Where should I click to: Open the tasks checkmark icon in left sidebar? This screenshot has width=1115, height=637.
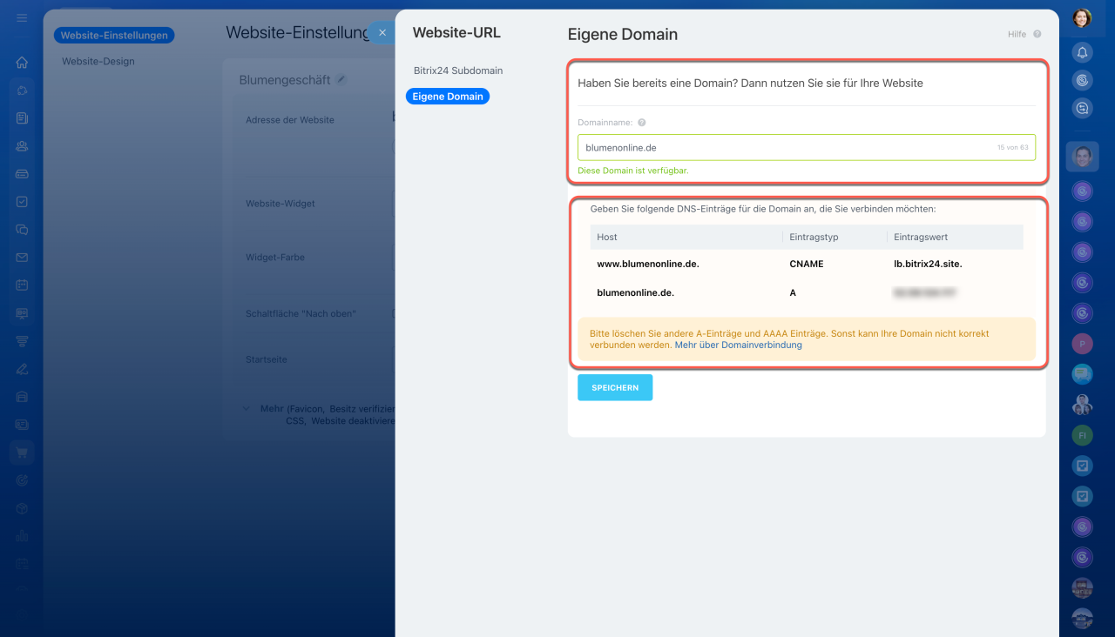coord(22,202)
